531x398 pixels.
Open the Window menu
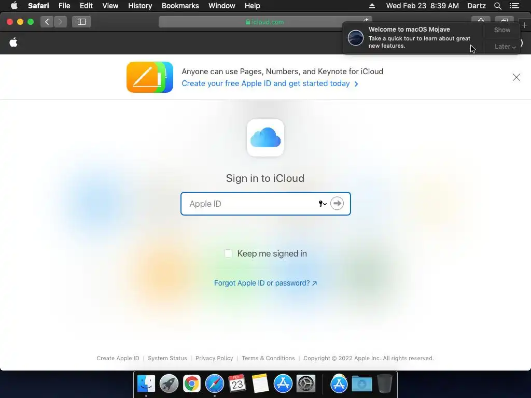coord(221,6)
